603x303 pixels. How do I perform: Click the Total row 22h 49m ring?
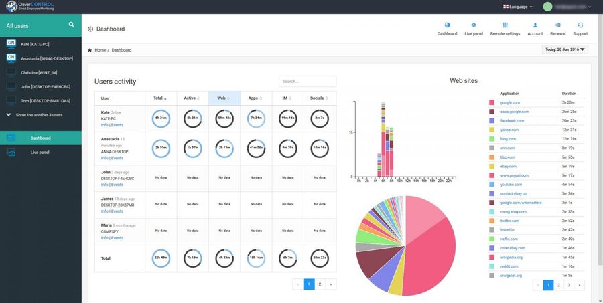[x=161, y=258]
